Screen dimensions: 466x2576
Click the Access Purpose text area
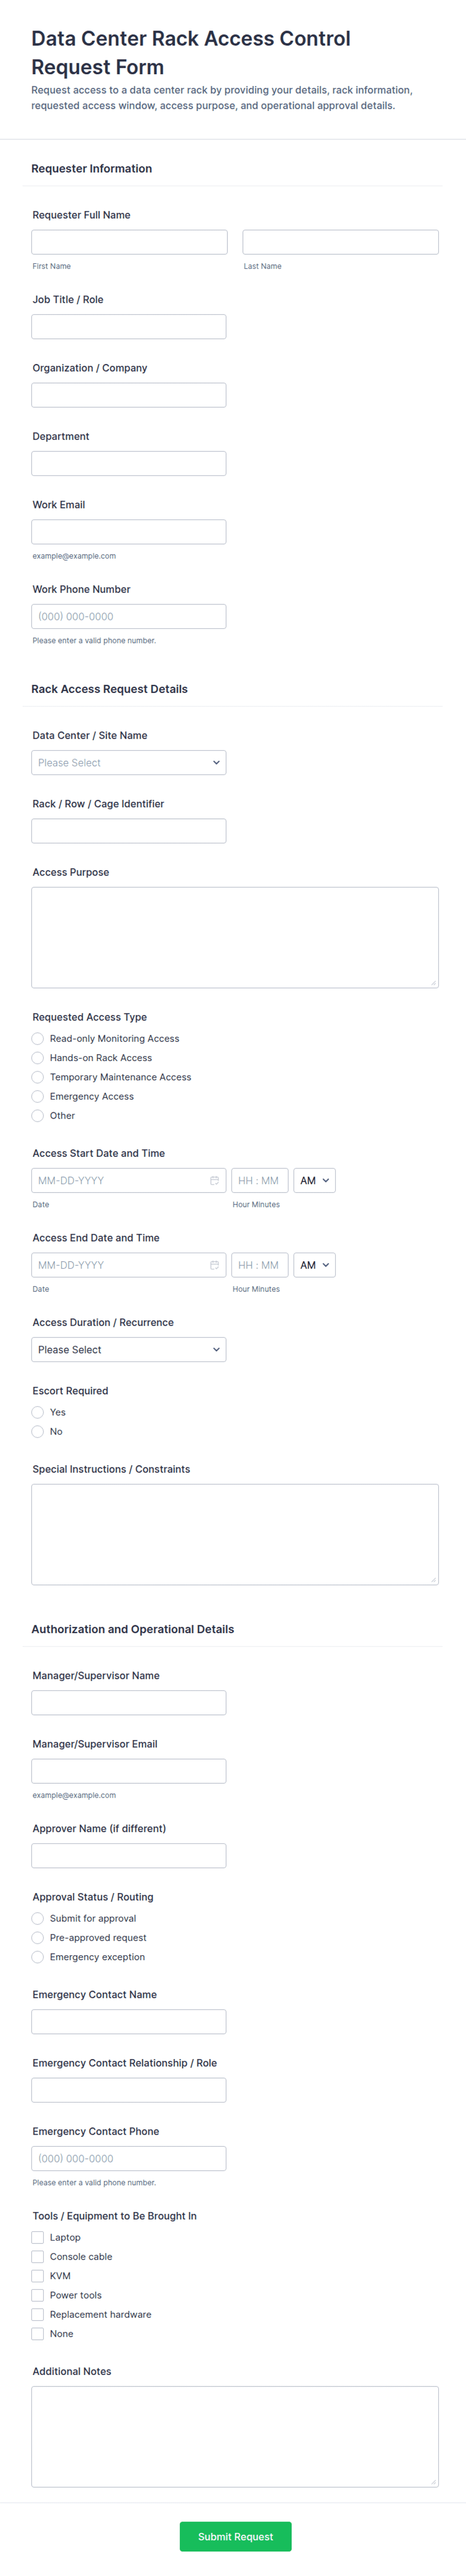[234, 937]
